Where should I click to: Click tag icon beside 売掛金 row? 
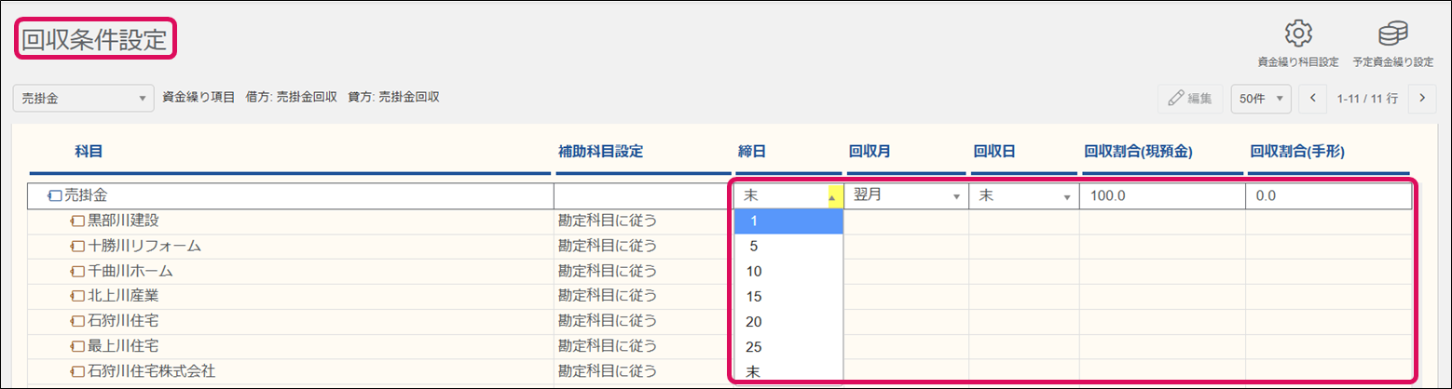pyautogui.click(x=55, y=196)
